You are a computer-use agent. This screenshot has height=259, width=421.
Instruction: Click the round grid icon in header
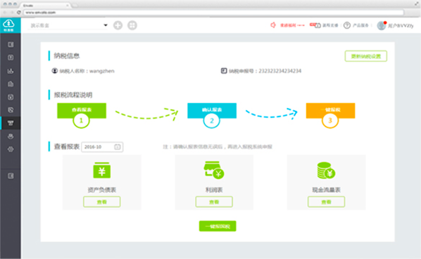point(132,25)
